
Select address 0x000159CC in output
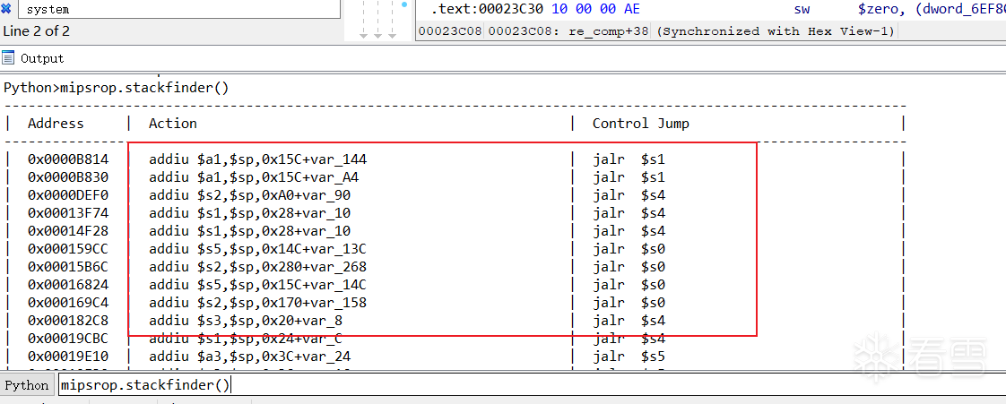pyautogui.click(x=68, y=249)
